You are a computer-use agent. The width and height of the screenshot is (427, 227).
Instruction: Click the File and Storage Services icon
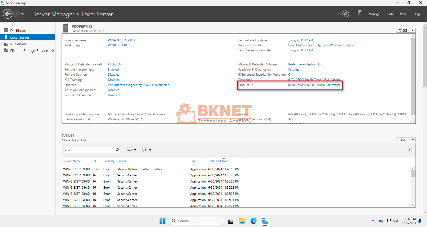(x=6, y=50)
